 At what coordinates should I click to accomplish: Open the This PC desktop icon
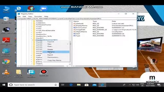pos(6,10)
